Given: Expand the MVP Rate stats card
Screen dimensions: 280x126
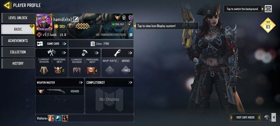Looking at the screenshot, I should pyautogui.click(x=130, y=53).
